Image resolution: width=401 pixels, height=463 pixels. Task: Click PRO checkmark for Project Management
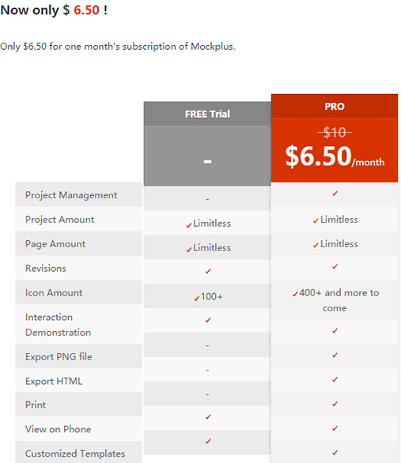335,194
